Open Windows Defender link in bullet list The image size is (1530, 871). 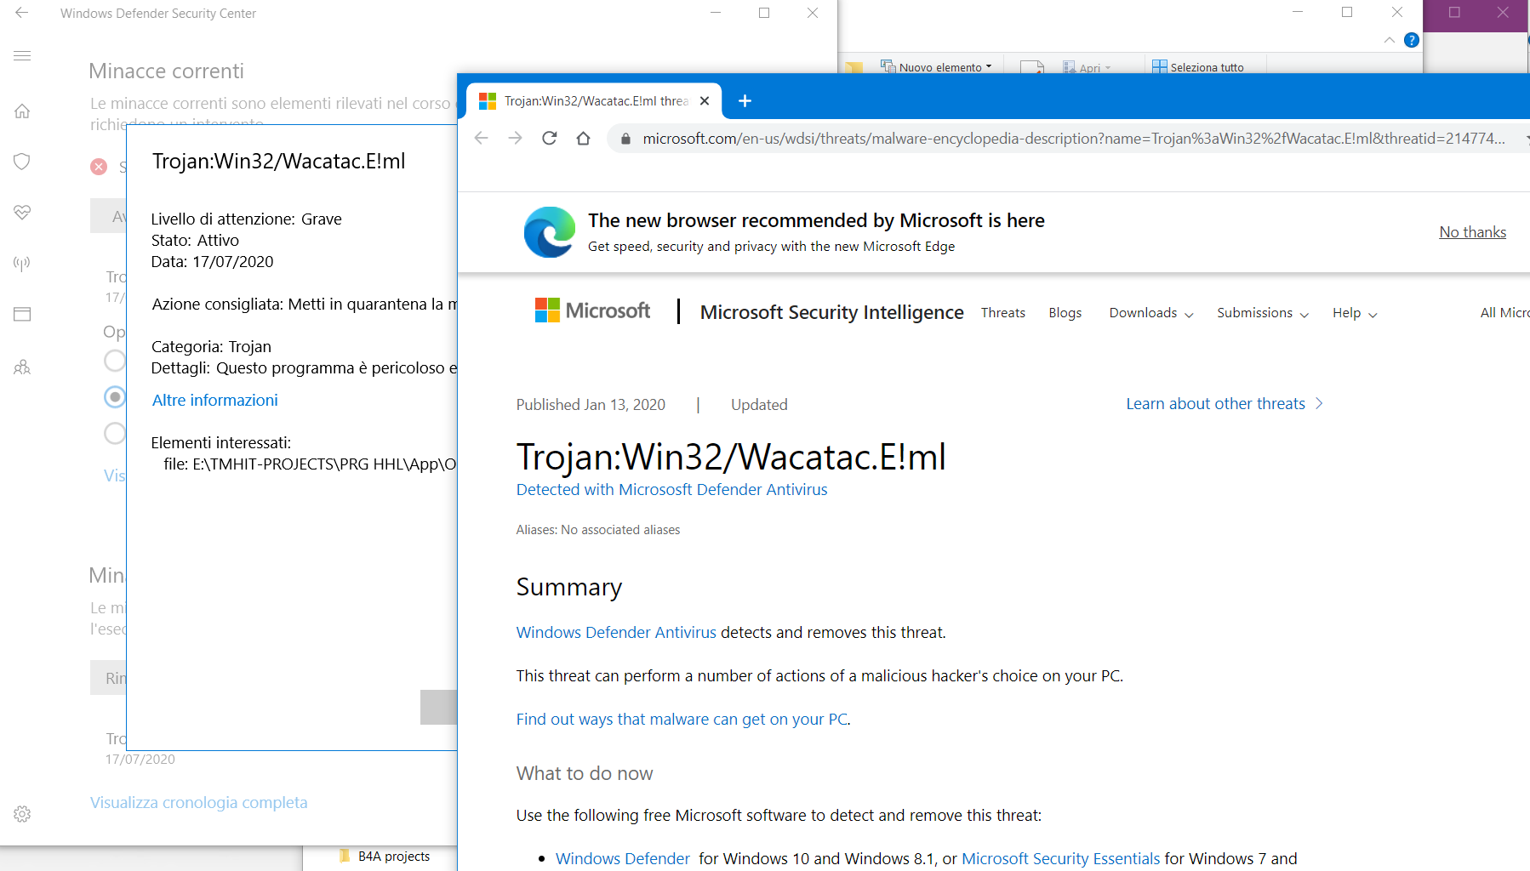coord(623,859)
